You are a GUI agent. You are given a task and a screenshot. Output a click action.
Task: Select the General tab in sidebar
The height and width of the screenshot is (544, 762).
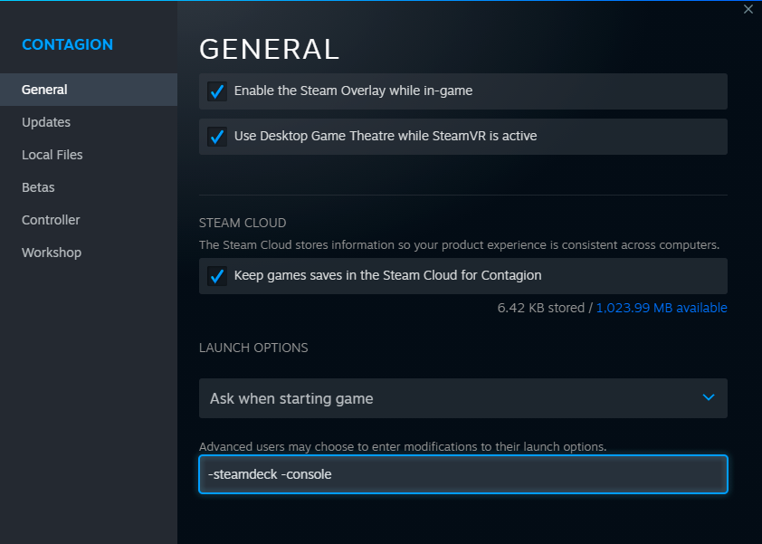point(44,90)
